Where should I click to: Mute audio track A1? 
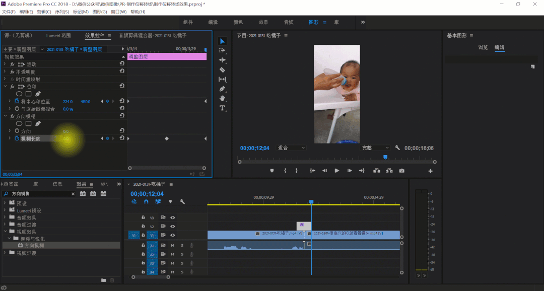pyautogui.click(x=172, y=246)
